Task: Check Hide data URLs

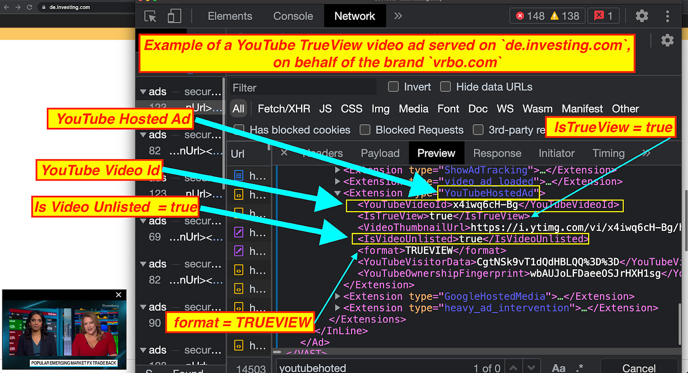Action: pos(445,87)
